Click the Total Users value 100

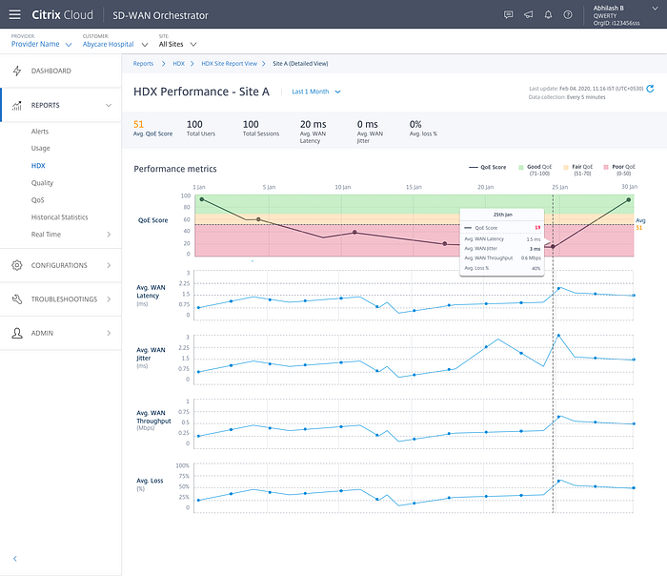pos(194,124)
